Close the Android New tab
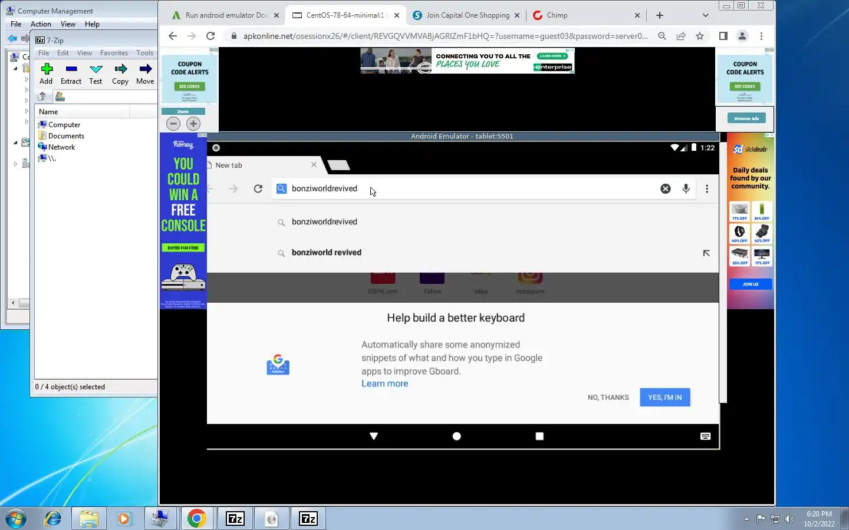 pos(314,165)
